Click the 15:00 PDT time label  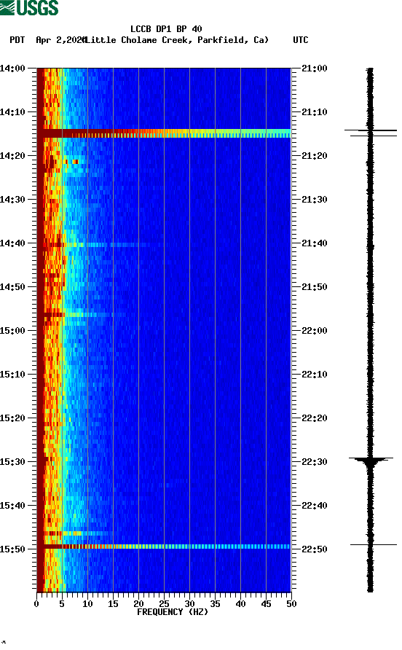tap(12, 331)
